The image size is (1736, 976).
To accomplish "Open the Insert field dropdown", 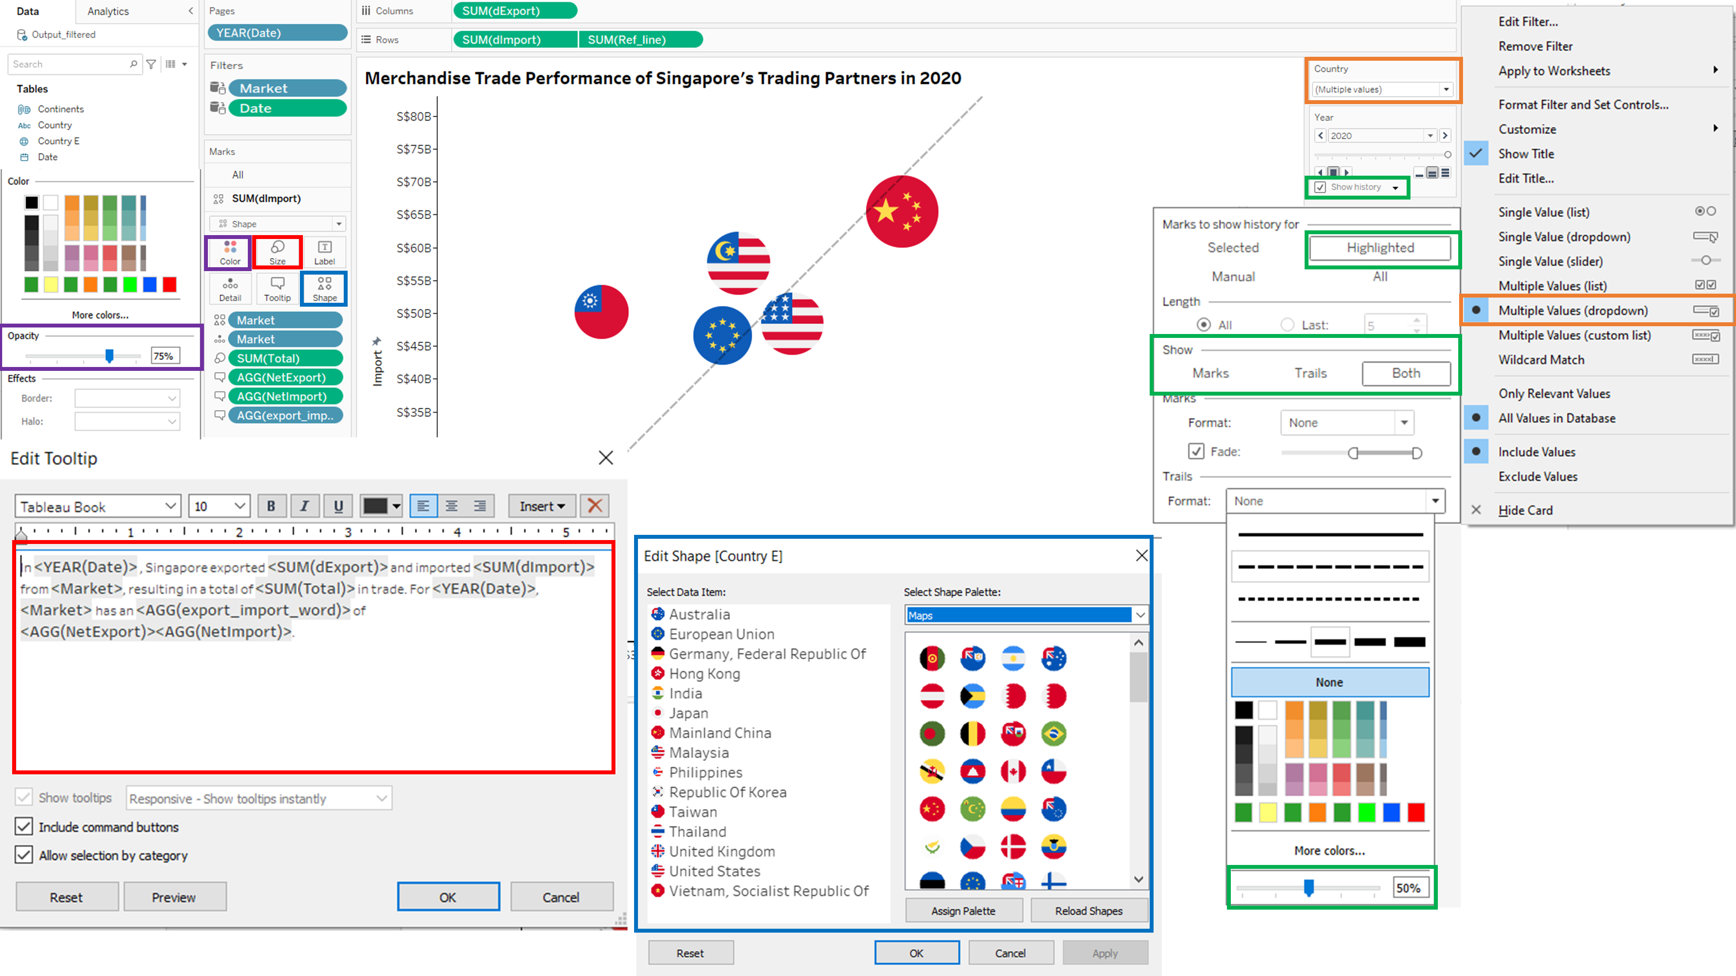I will [542, 506].
